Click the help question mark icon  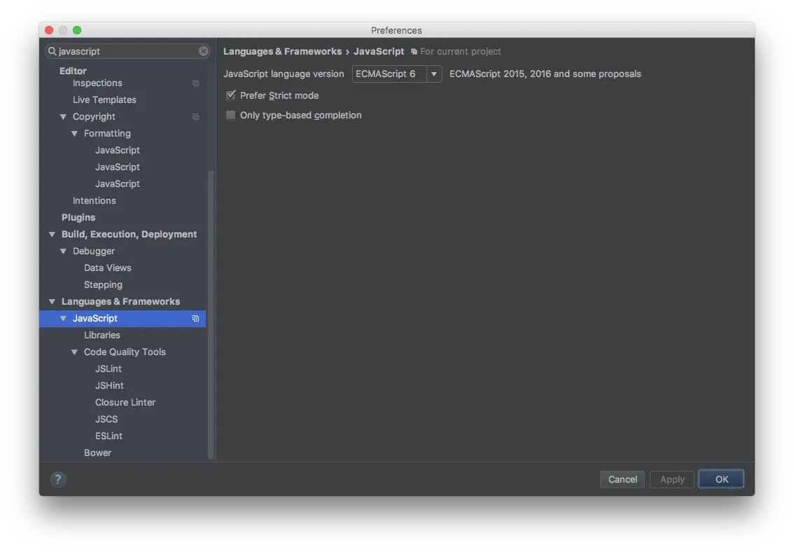(58, 480)
